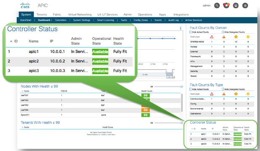Click the Environmental fault type row

tap(222, 109)
